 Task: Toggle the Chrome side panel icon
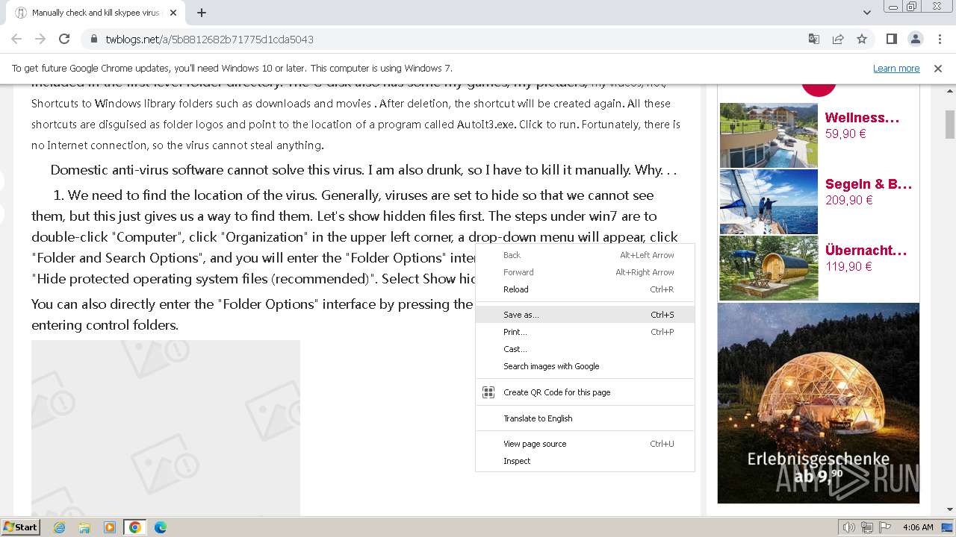click(x=891, y=39)
